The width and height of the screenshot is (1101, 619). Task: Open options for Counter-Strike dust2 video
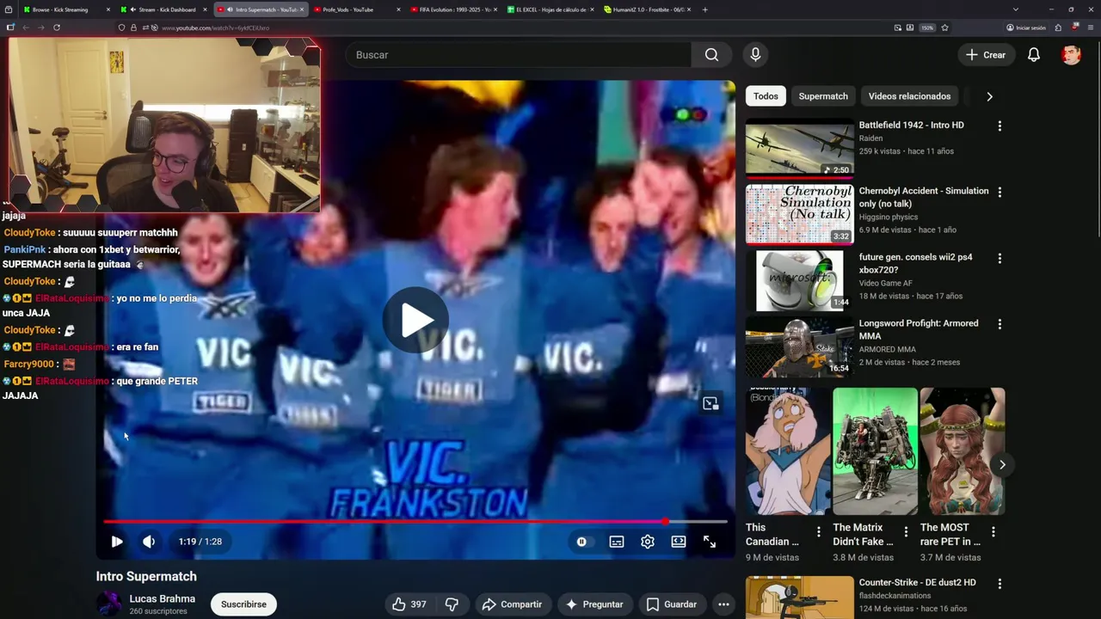pyautogui.click(x=1000, y=584)
